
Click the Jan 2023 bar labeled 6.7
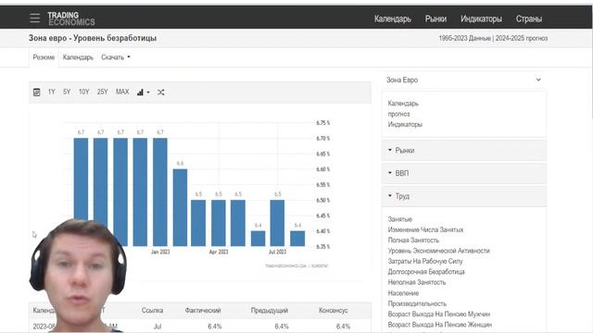click(x=160, y=191)
